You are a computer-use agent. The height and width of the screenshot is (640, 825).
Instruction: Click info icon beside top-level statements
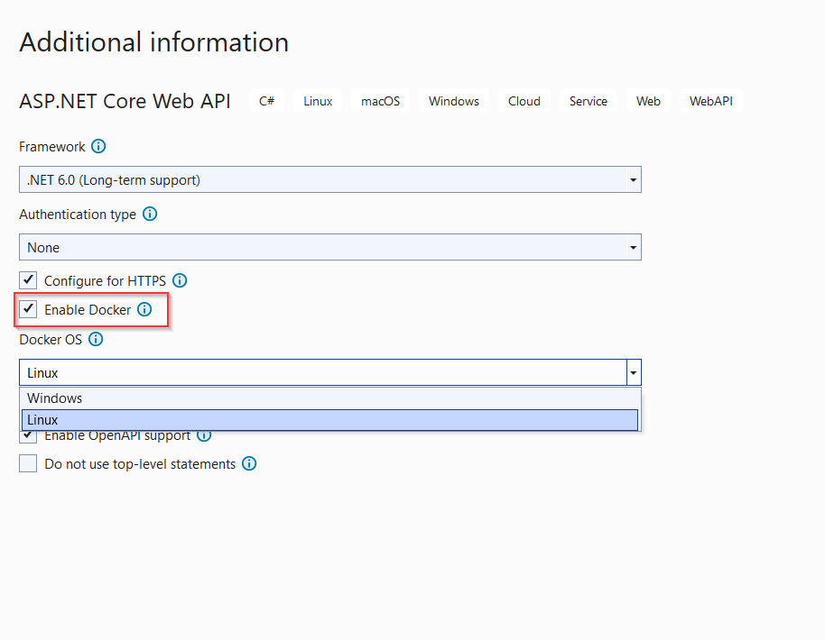249,463
